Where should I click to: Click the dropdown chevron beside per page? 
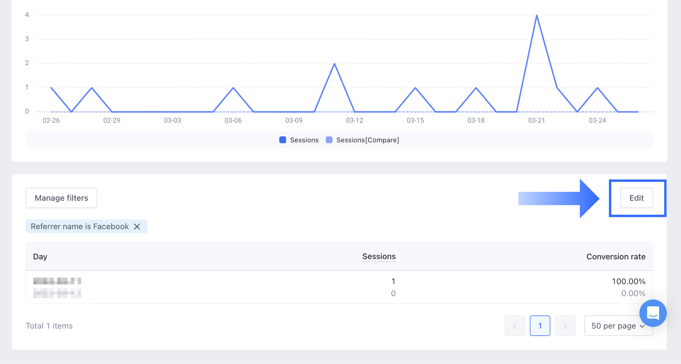[642, 326]
